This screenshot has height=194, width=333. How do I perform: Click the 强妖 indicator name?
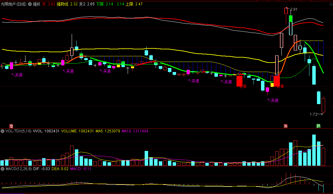point(36,4)
